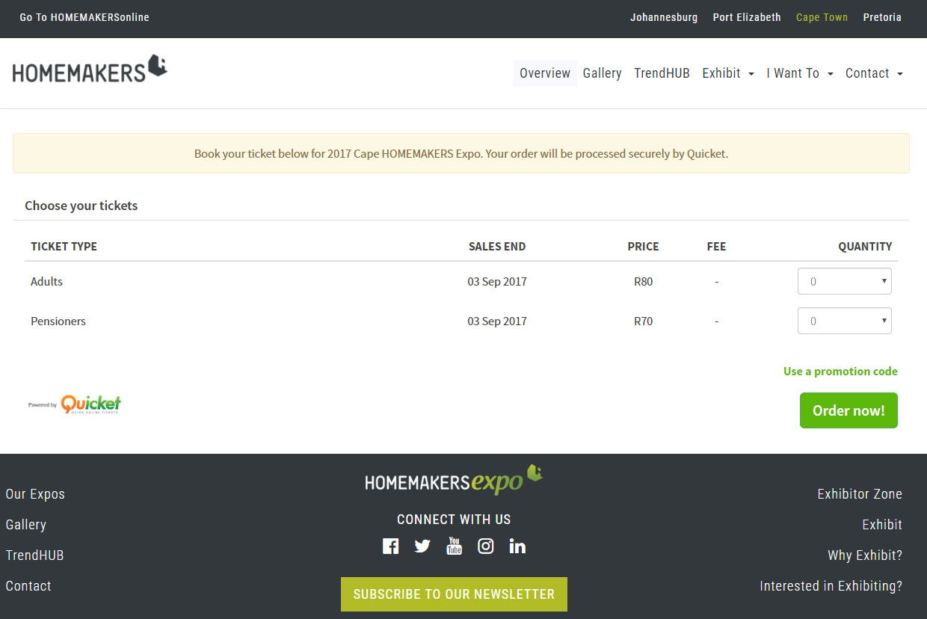Select the Pretoria expo city
The height and width of the screenshot is (619, 927).
882,17
